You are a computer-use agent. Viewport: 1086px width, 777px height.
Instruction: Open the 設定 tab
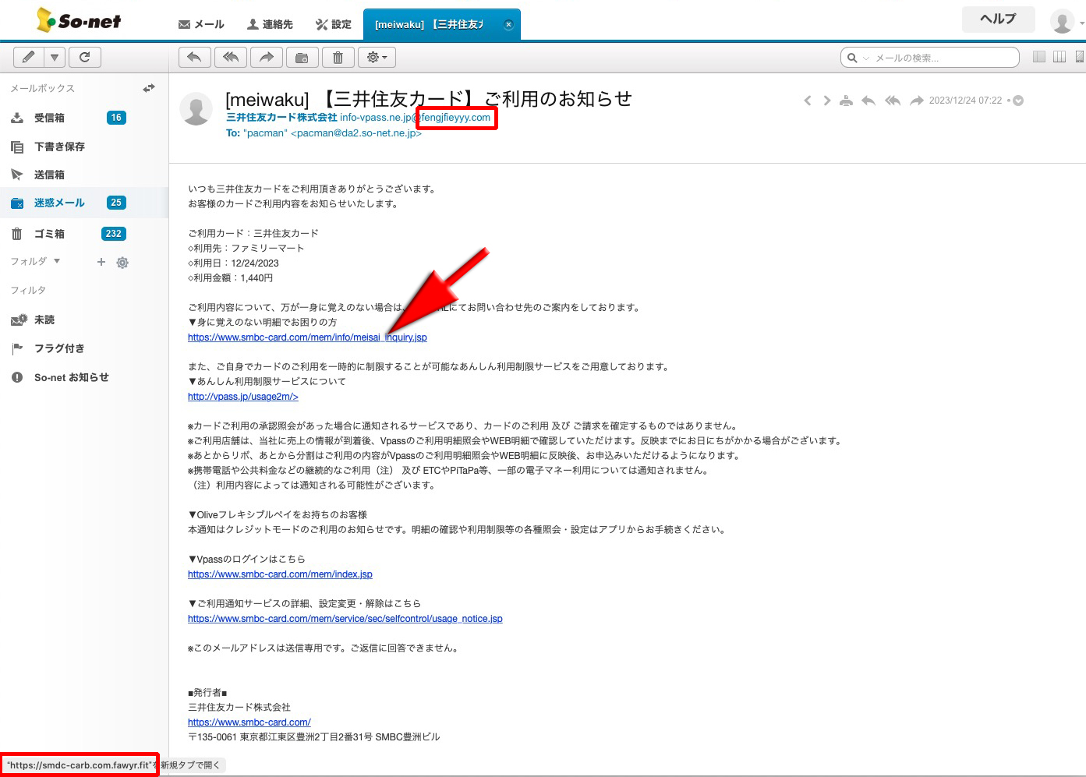coord(334,24)
